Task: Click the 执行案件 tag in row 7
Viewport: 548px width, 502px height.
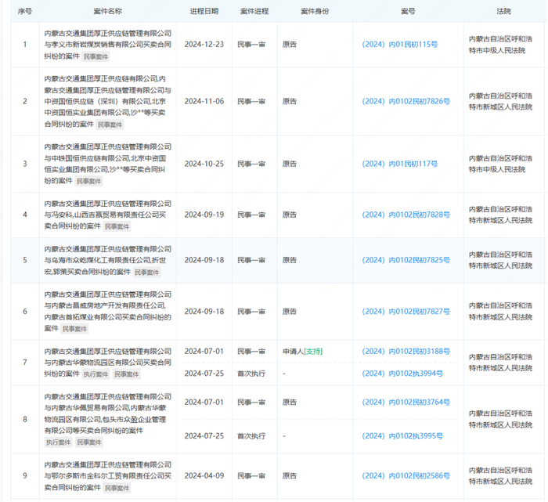Action: tap(96, 374)
